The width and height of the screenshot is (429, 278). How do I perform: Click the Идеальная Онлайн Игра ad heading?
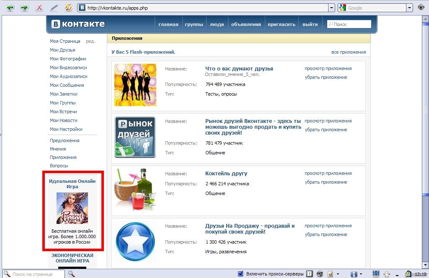pyautogui.click(x=72, y=184)
